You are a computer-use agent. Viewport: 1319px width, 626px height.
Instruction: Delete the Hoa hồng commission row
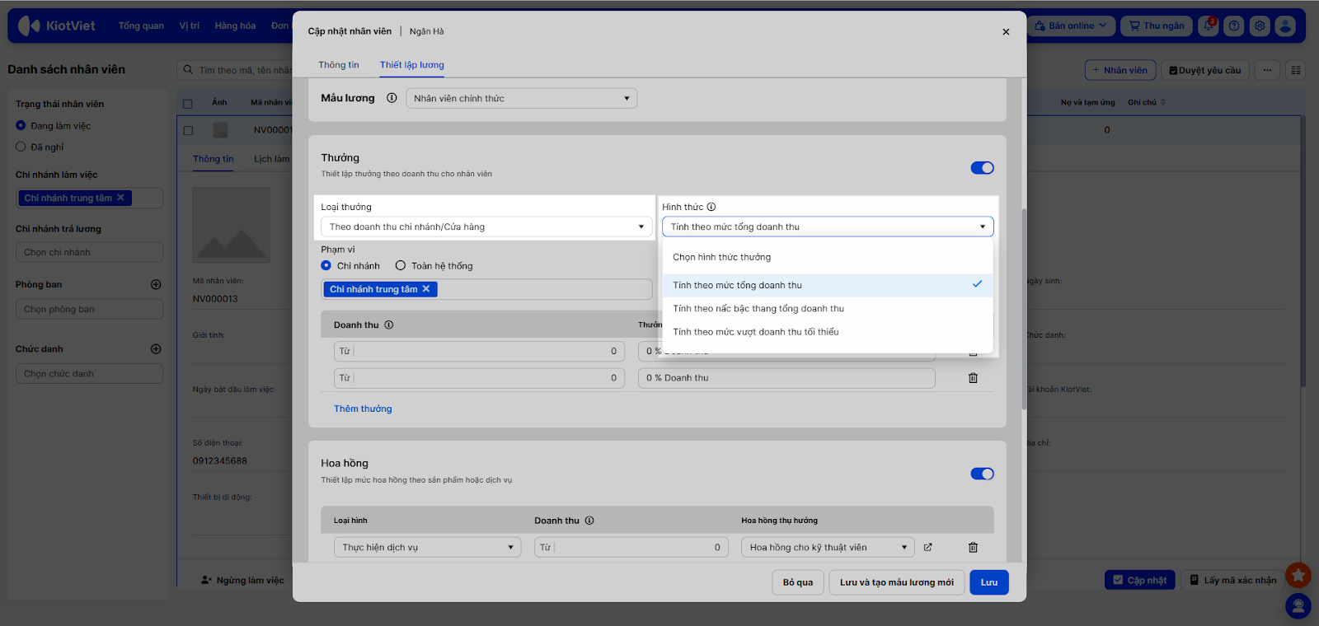[x=973, y=548]
